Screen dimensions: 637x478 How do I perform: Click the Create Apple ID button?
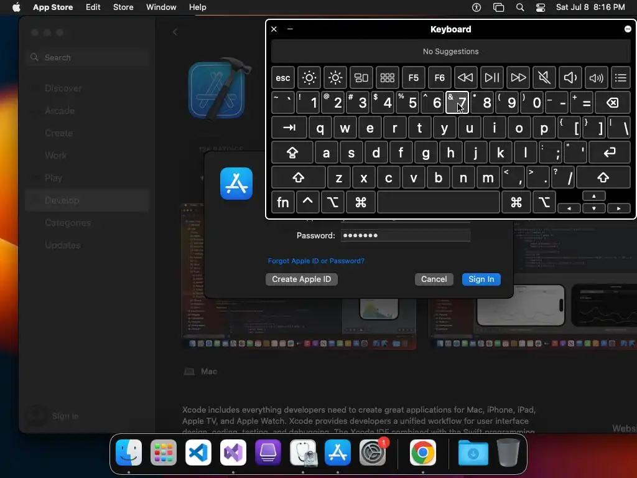pyautogui.click(x=302, y=279)
